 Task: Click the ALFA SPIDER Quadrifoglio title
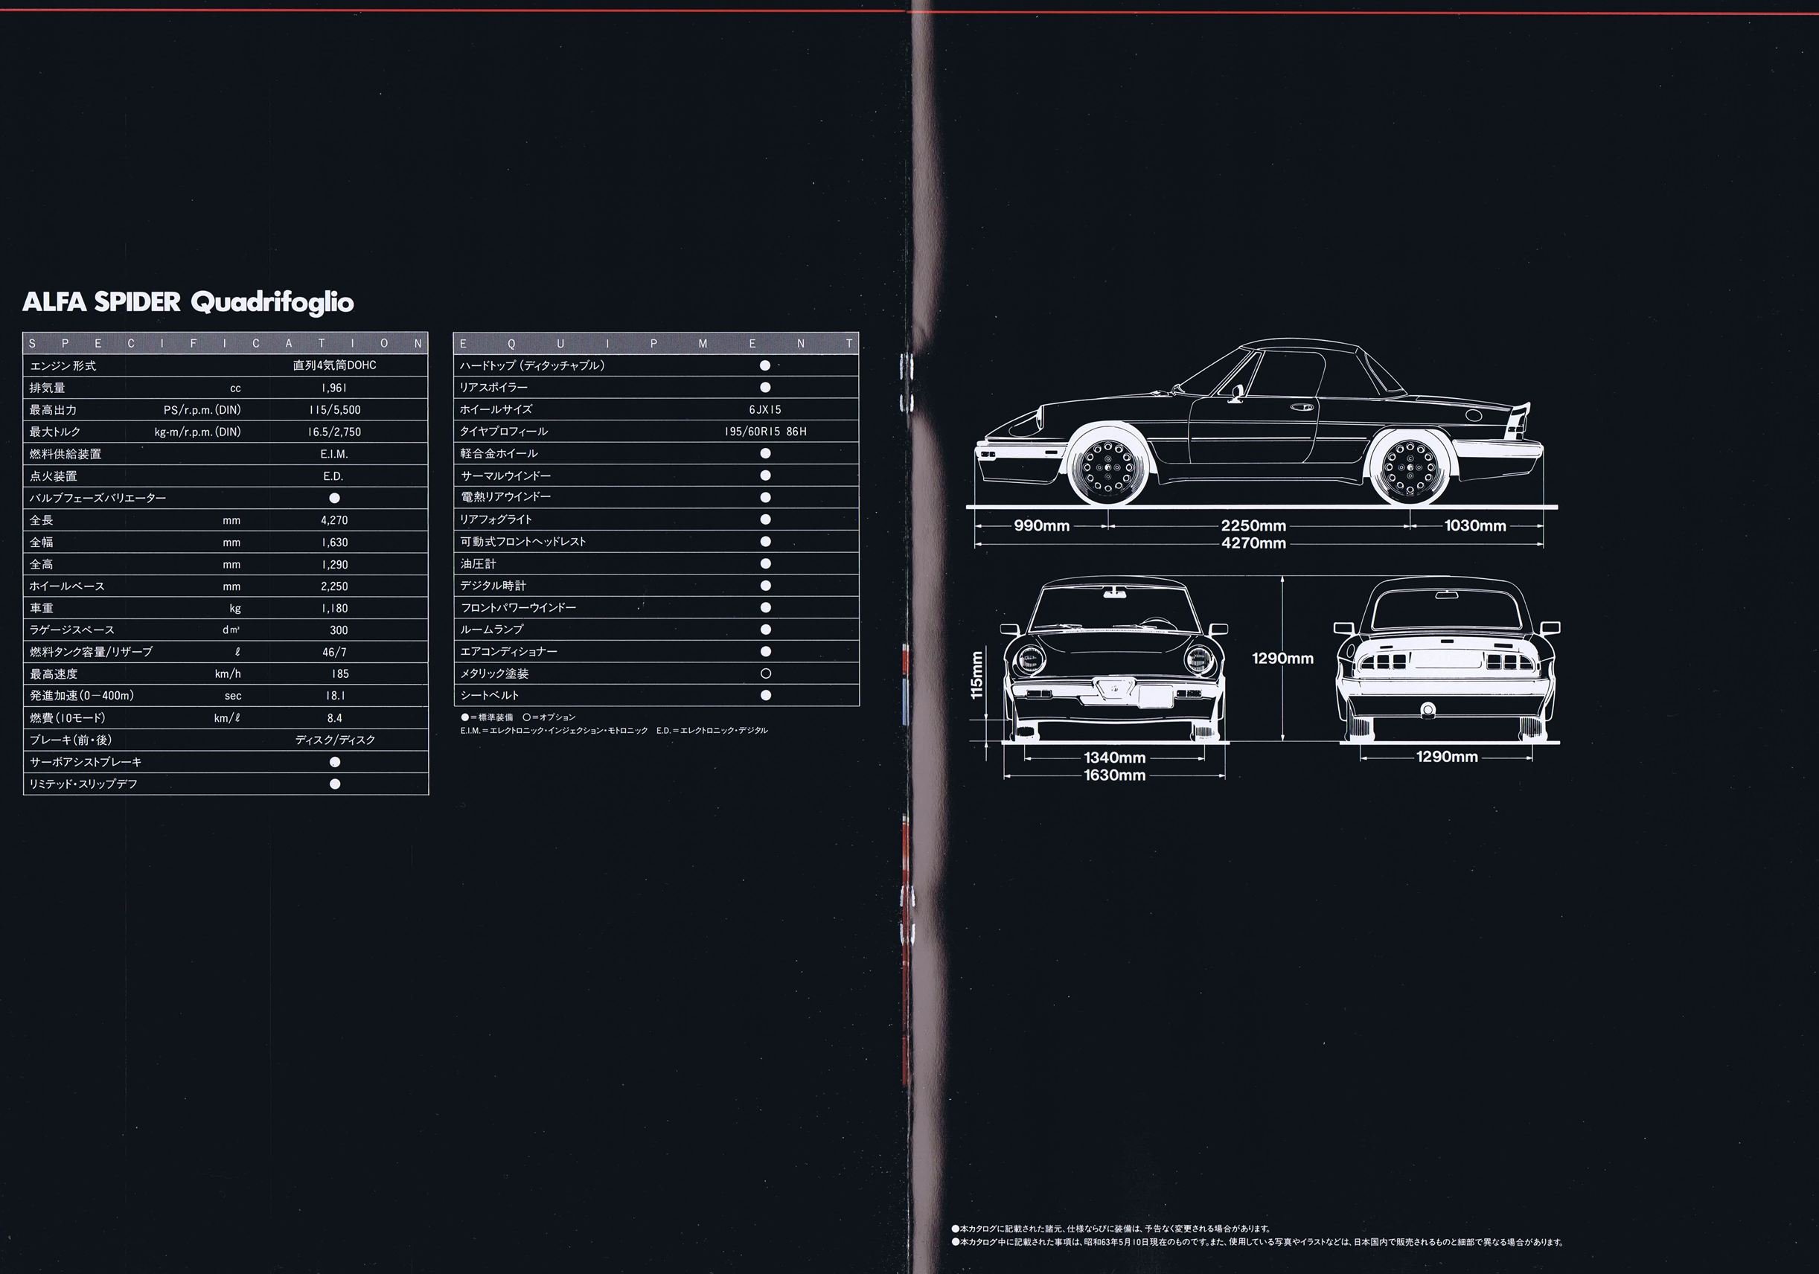(188, 302)
